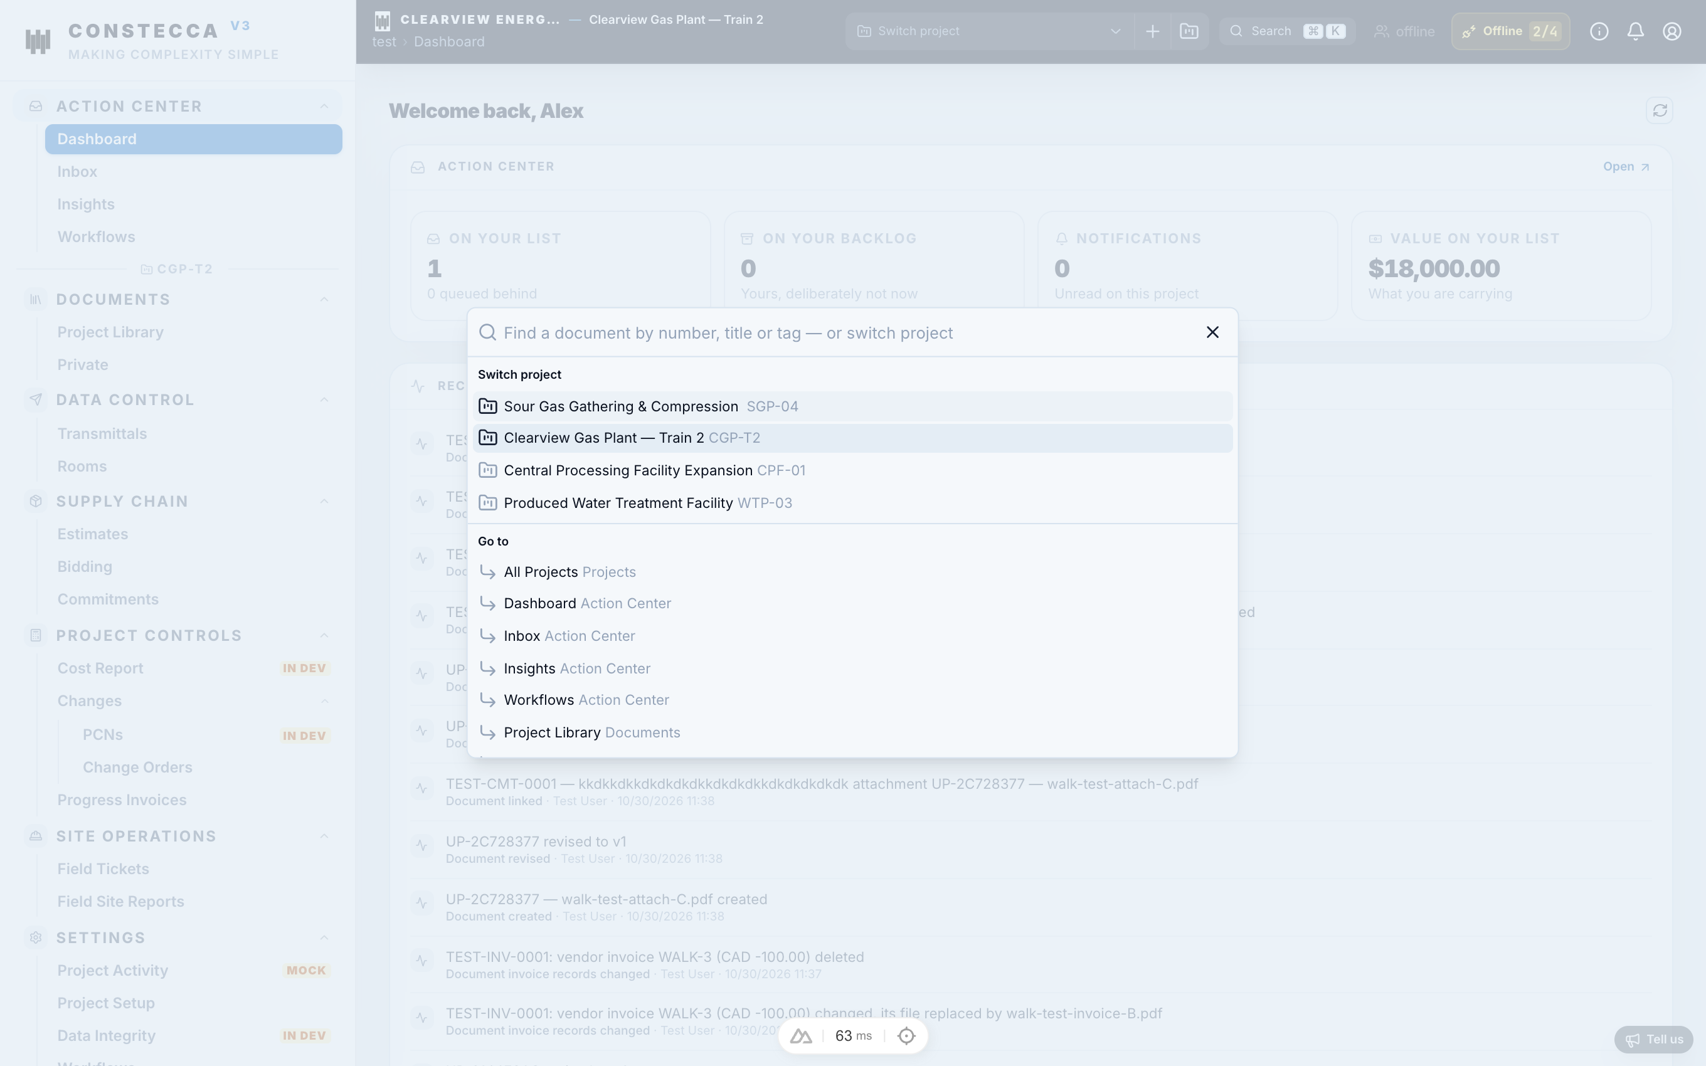This screenshot has height=1066, width=1706.
Task: Open Transmittals in the sidebar
Action: 193,433
